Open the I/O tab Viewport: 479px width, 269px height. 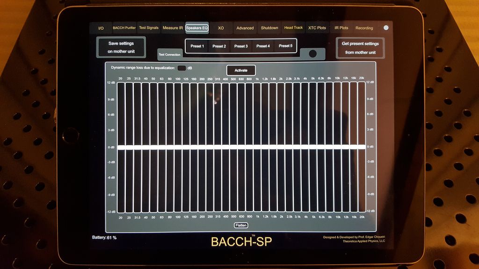101,28
